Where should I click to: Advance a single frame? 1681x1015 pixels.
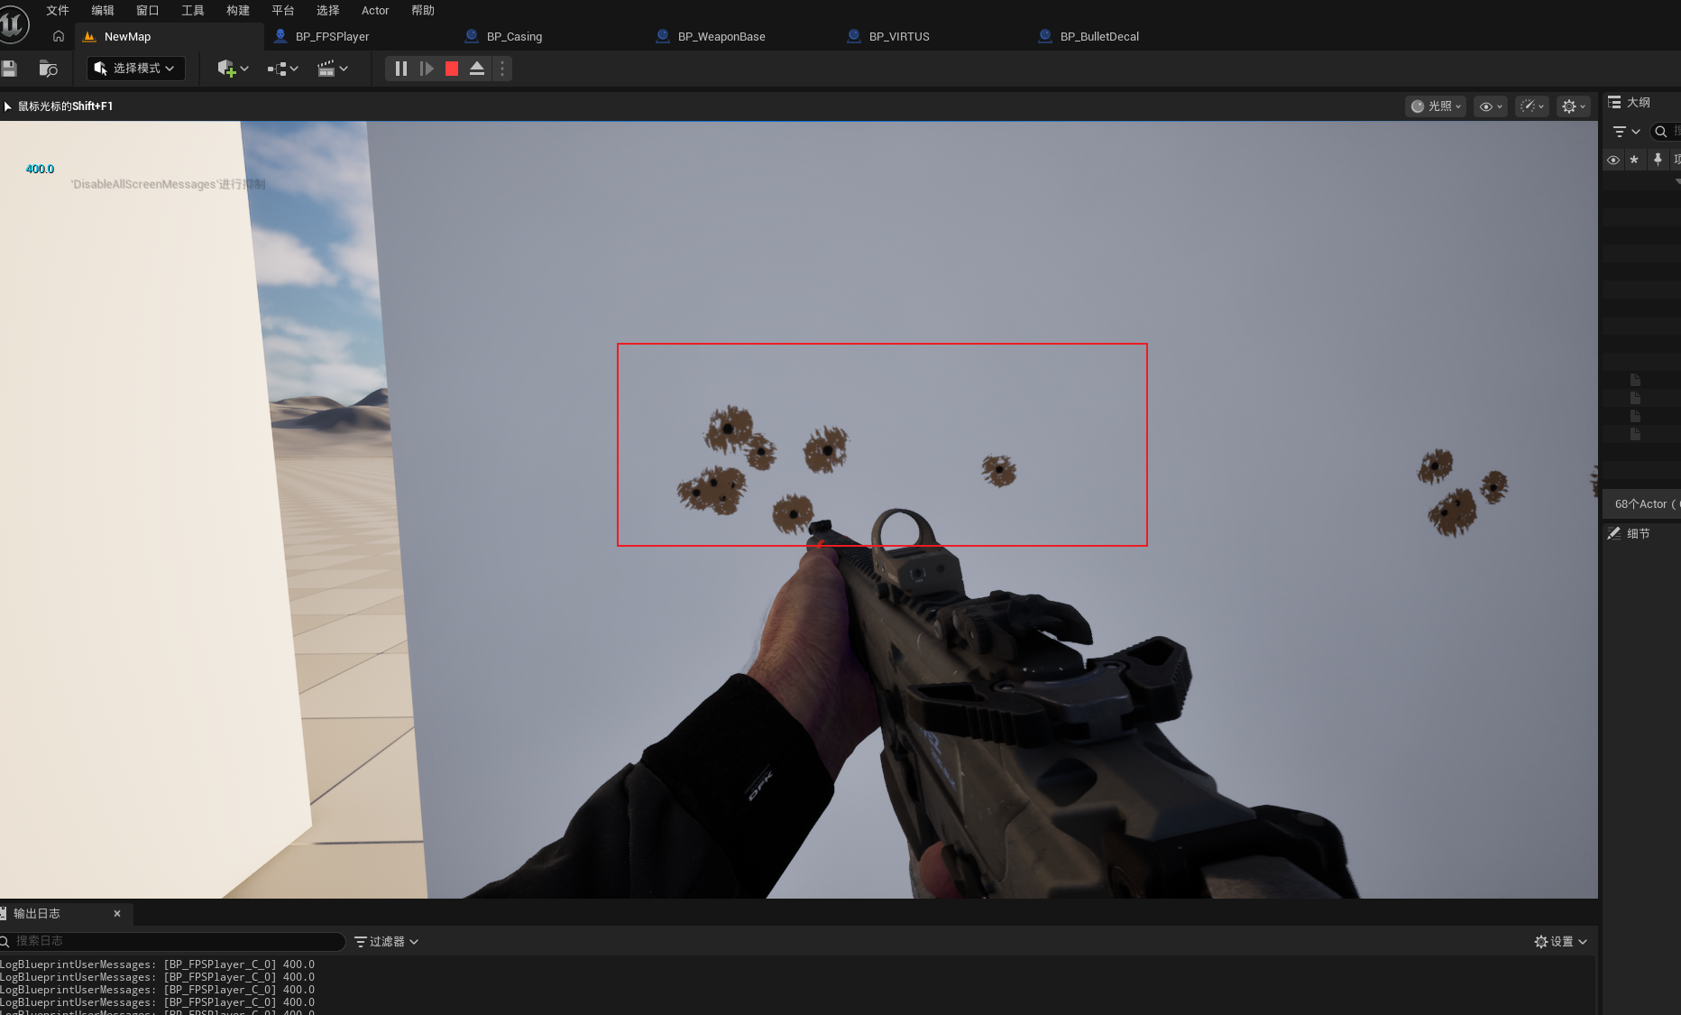coord(427,69)
